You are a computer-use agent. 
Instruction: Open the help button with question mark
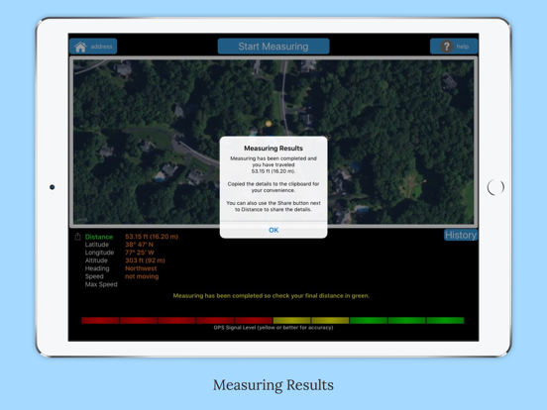tap(454, 47)
